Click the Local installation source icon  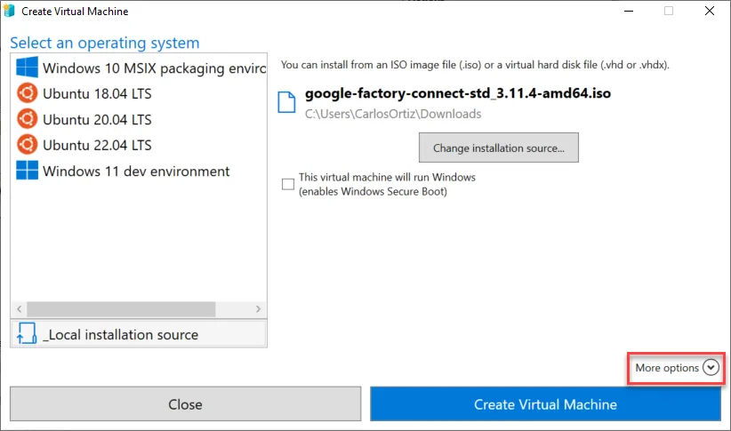[x=27, y=333]
